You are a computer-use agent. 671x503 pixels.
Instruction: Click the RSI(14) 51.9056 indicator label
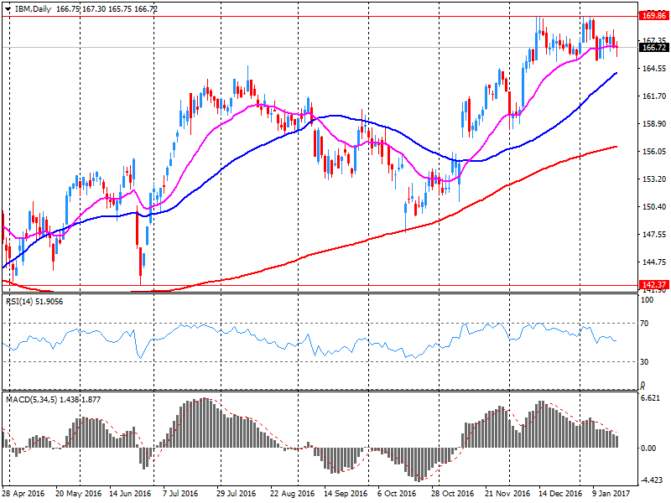(34, 302)
